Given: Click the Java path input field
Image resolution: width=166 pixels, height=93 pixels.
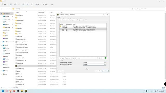Looking at the screenshot, I should tap(78, 58).
